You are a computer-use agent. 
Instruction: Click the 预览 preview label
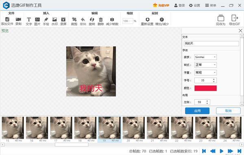5,31
